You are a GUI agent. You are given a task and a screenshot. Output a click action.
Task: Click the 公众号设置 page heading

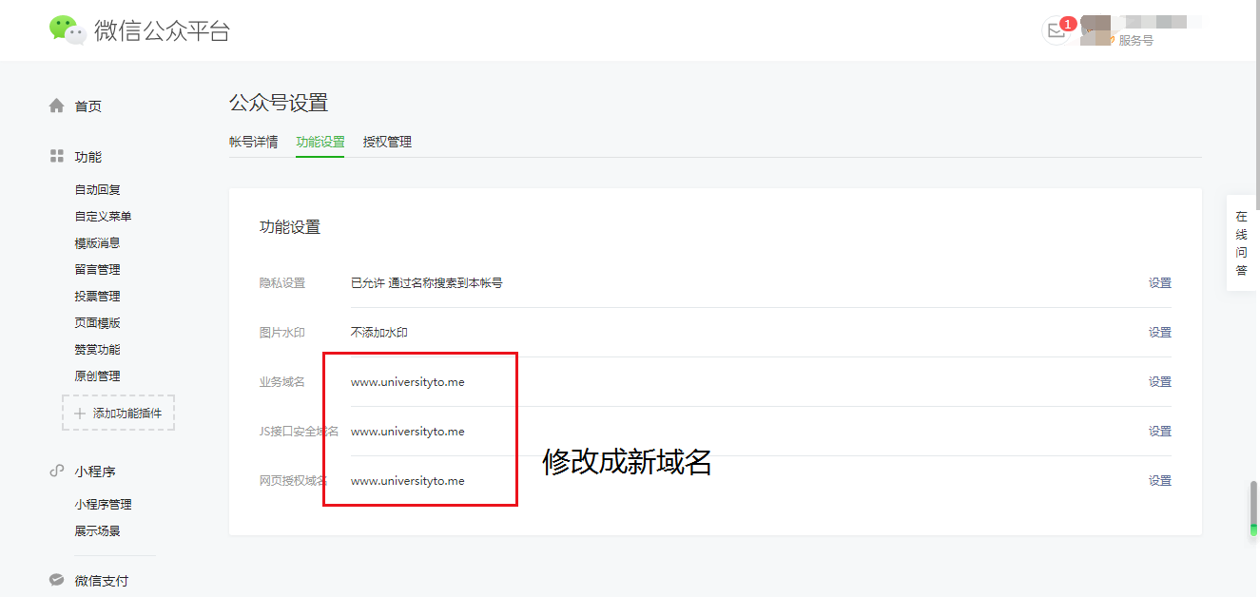[279, 103]
